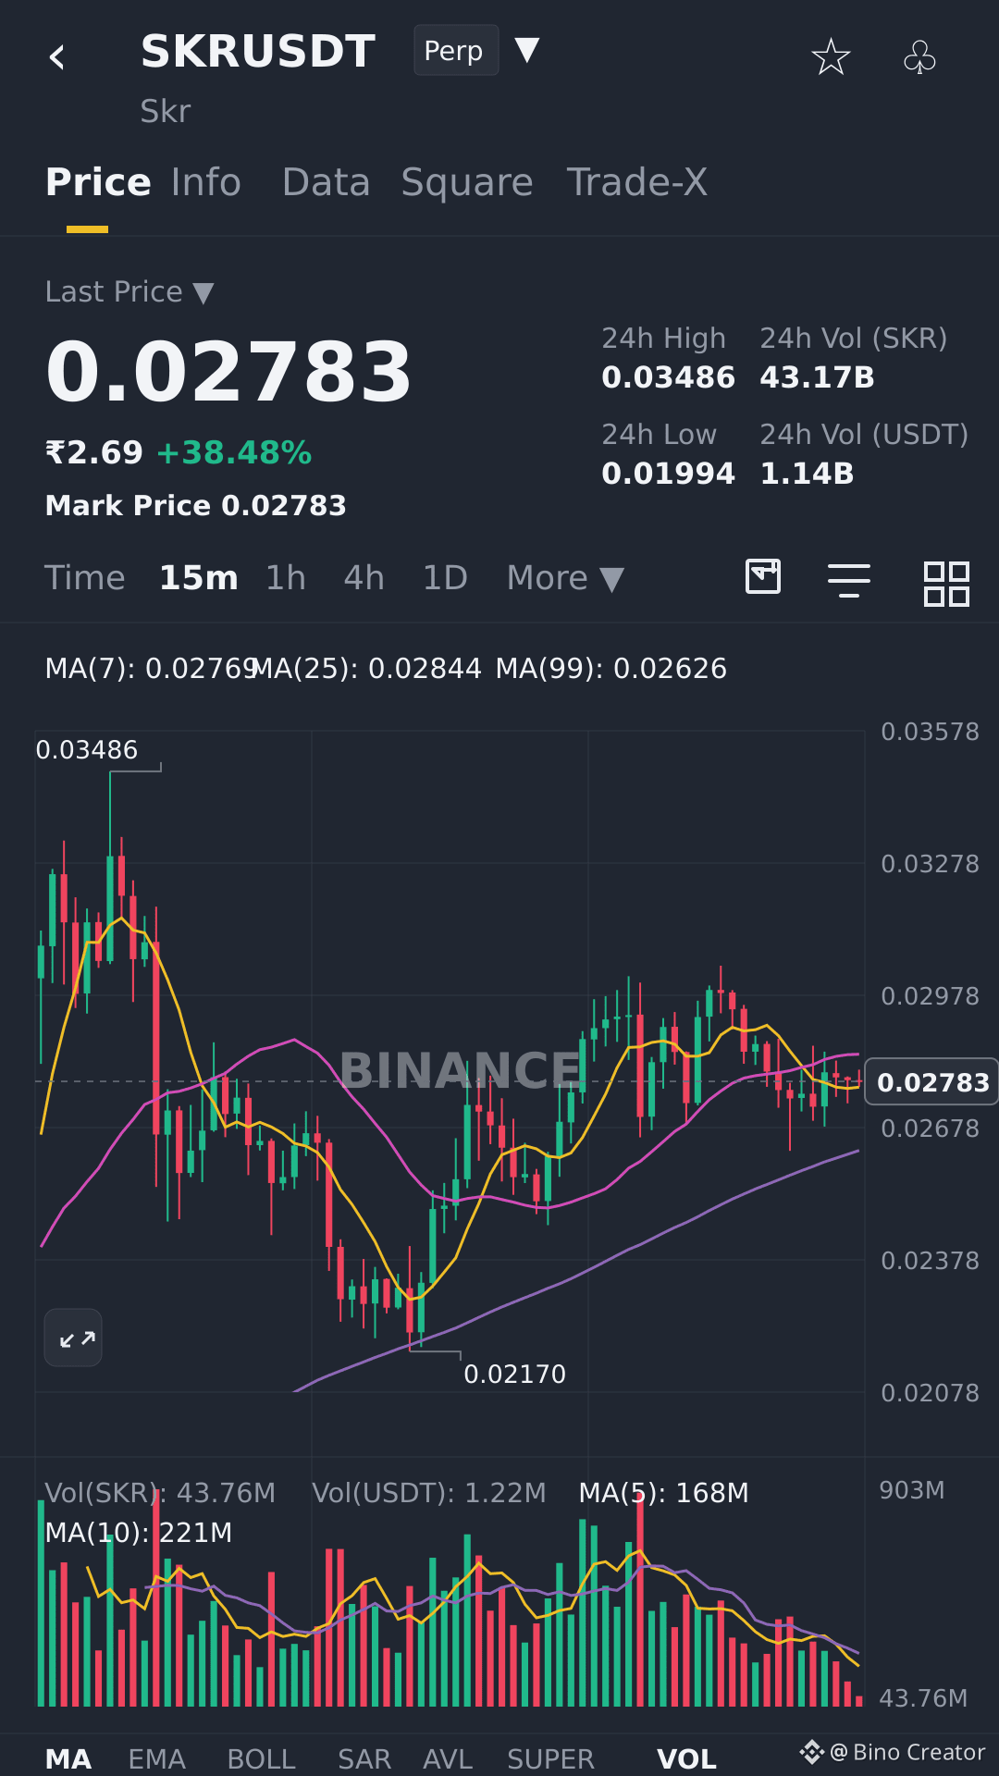Toggle the SUPER indicator
This screenshot has height=1776, width=999.
point(550,1758)
